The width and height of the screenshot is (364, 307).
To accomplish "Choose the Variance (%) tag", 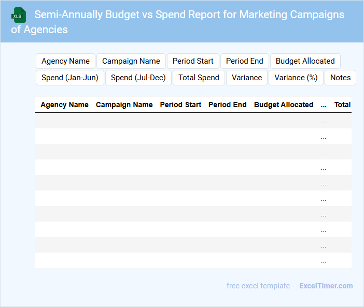I will (296, 78).
